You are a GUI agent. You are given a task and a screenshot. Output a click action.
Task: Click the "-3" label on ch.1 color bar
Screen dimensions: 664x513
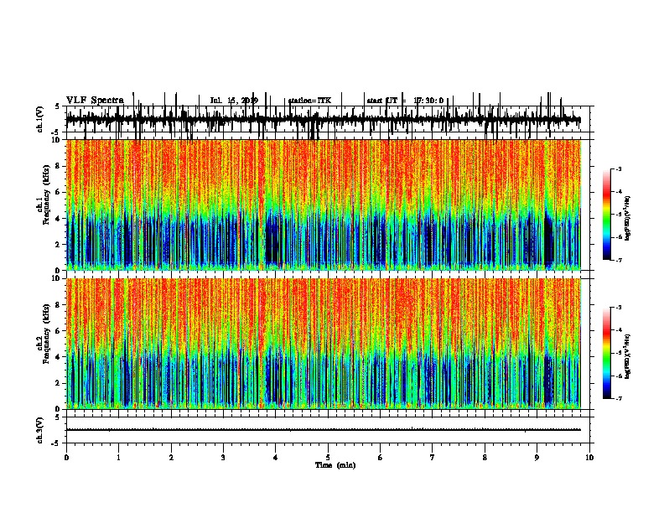point(618,168)
